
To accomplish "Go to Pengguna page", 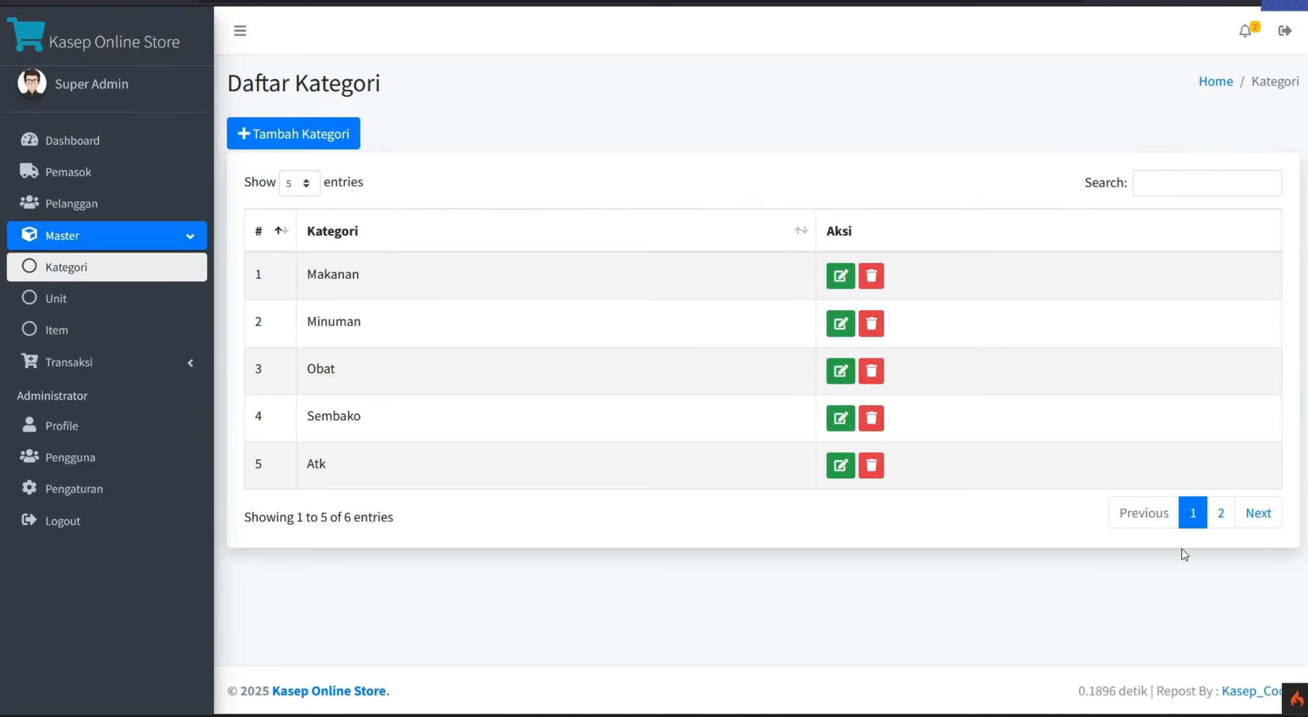I will pos(107,457).
